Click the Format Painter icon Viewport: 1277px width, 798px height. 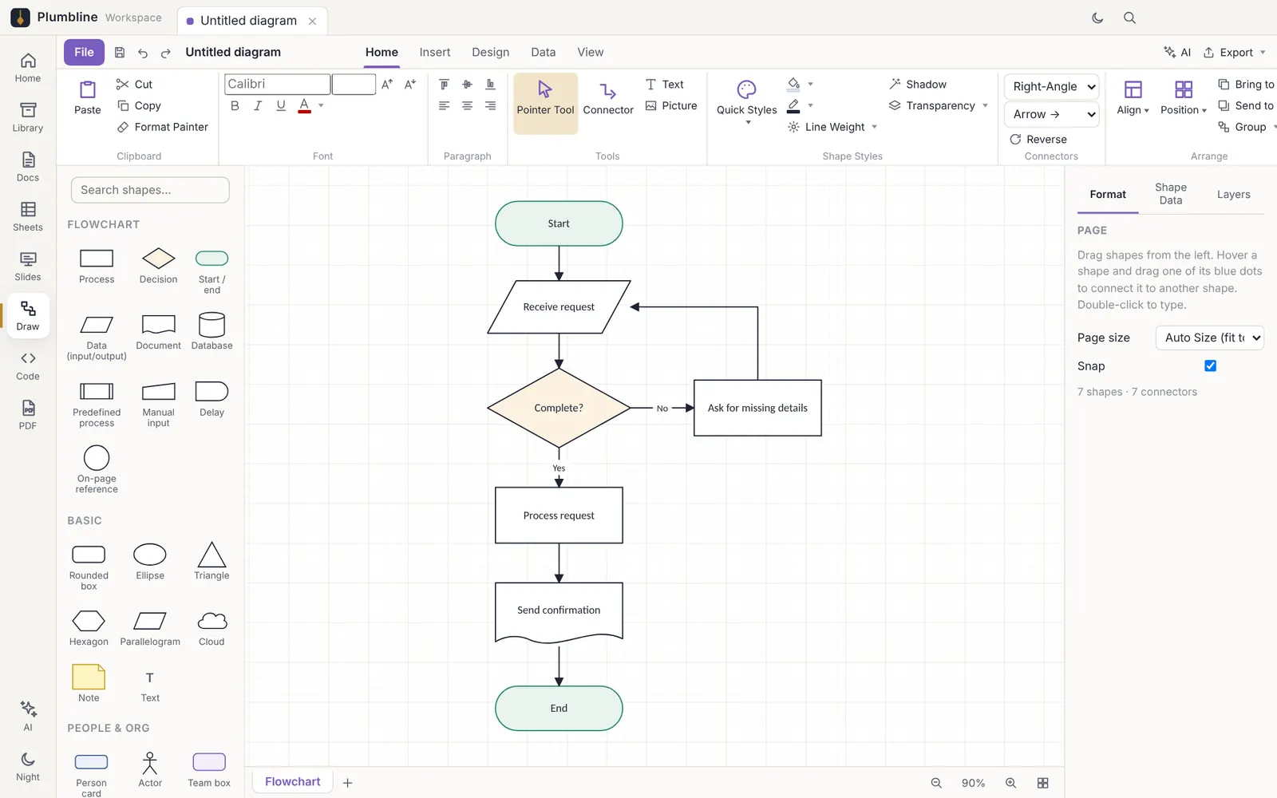[123, 127]
